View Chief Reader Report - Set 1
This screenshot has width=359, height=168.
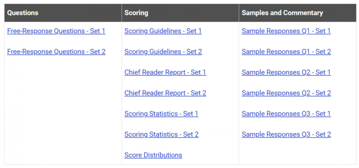pos(165,73)
